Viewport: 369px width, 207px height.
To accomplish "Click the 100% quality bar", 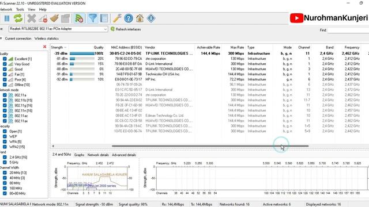I will (x=82, y=53).
